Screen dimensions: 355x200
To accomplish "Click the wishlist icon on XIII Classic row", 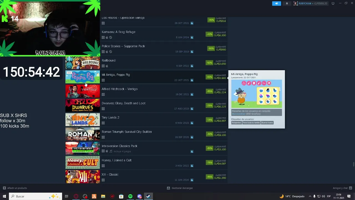I will click(x=192, y=180).
